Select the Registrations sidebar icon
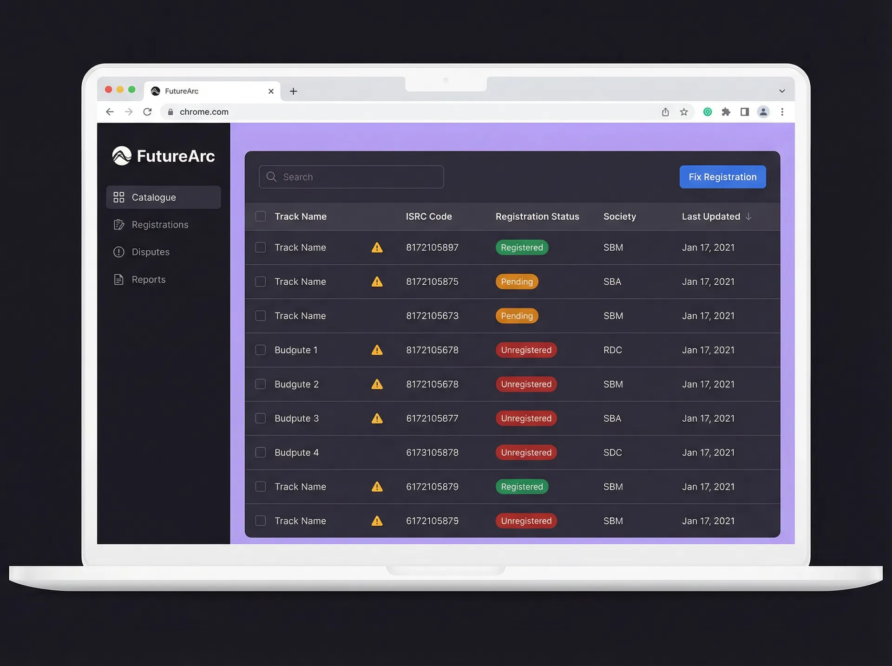Viewport: 892px width, 666px height. [119, 224]
